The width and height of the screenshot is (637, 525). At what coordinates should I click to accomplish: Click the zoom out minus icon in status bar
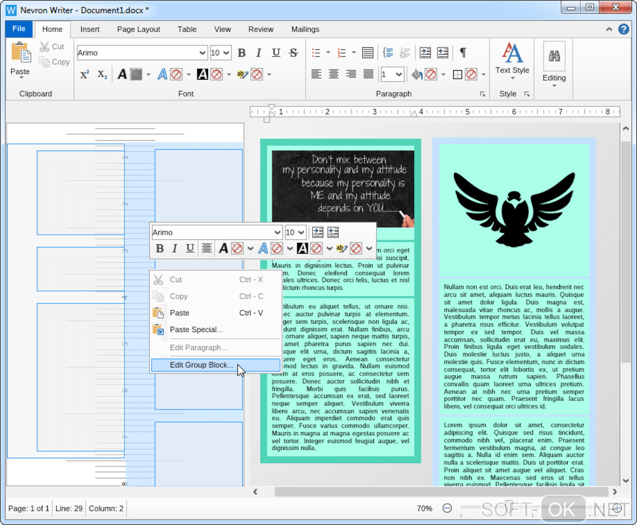click(x=447, y=508)
